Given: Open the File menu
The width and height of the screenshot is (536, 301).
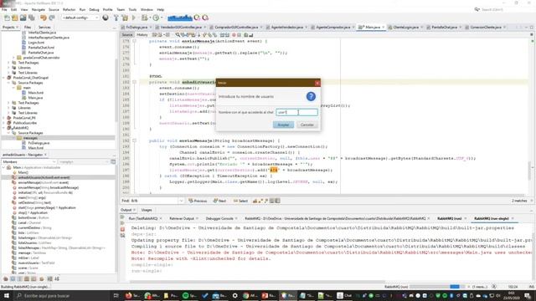Looking at the screenshot, I should [4, 9].
